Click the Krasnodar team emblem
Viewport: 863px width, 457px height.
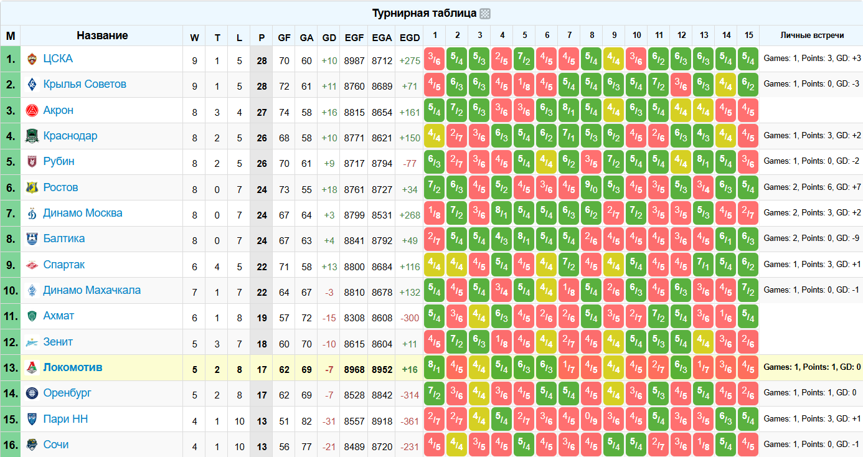[x=32, y=136]
